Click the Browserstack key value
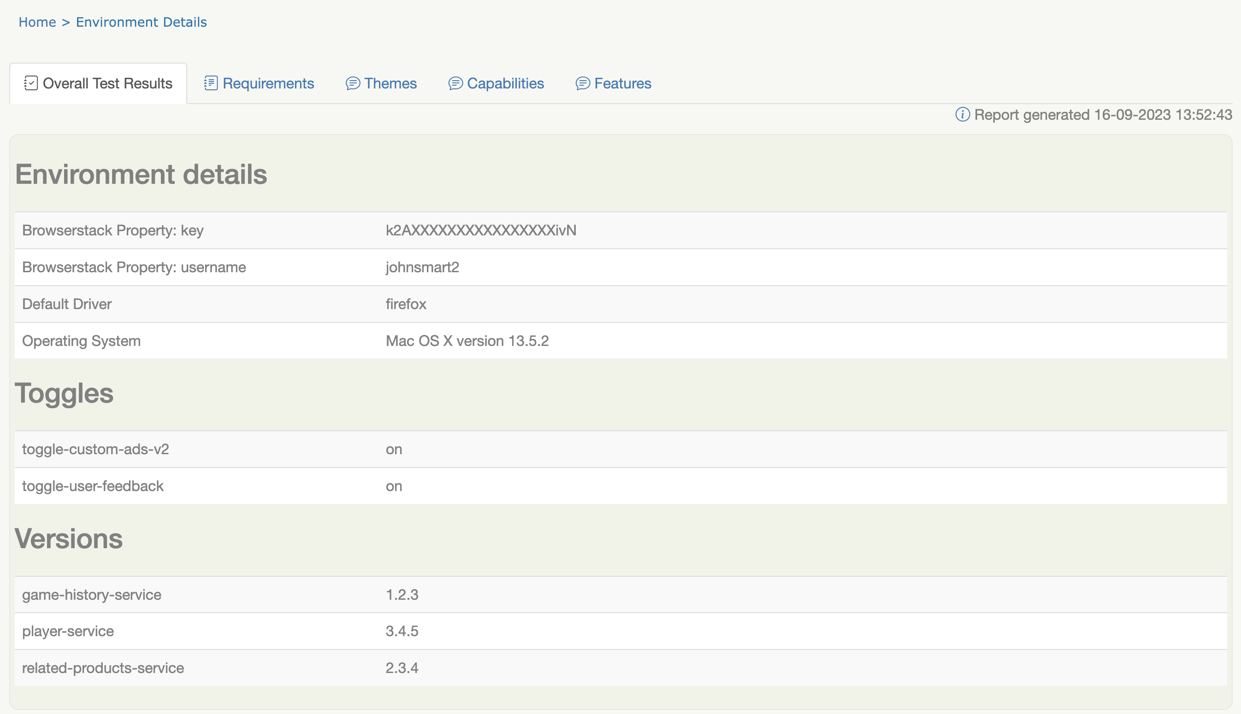This screenshot has height=714, width=1241. [x=480, y=230]
